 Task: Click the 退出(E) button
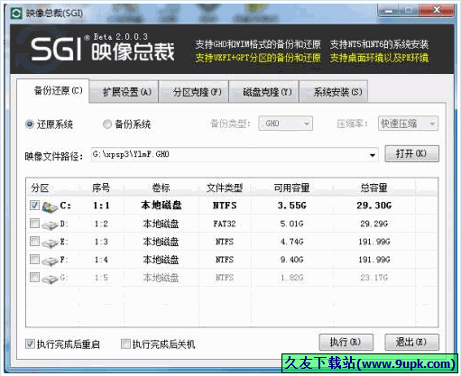(x=411, y=342)
